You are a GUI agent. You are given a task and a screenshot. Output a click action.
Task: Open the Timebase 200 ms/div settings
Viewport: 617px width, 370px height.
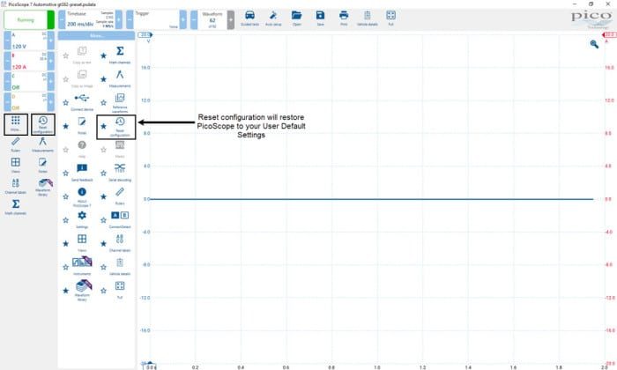(x=90, y=19)
